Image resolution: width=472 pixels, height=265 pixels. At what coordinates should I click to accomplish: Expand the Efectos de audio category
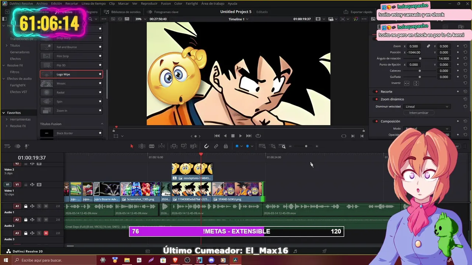[3, 79]
